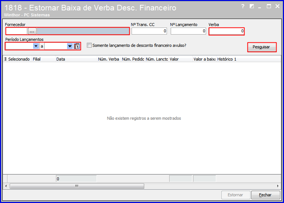The width and height of the screenshot is (284, 203).
Task: Click the end date field of Período Lançamentos
Action: [56, 46]
